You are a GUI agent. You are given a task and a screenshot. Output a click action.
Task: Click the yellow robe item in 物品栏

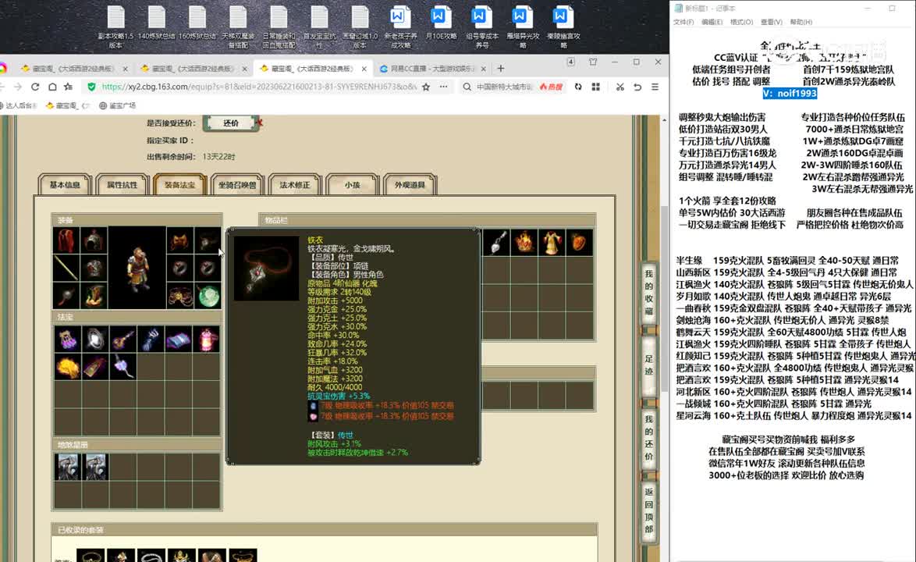pyautogui.click(x=552, y=242)
